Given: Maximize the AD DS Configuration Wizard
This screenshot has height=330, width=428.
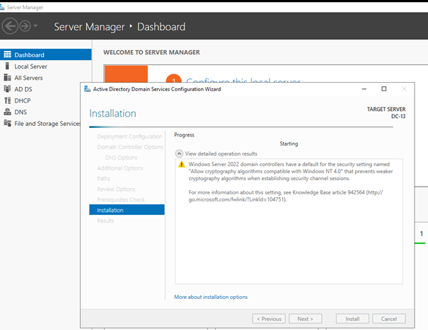Looking at the screenshot, I should click(383, 89).
